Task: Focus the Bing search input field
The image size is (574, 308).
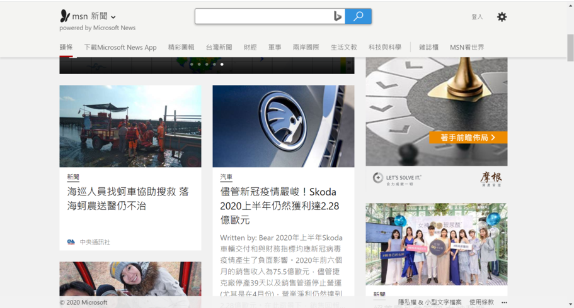Action: coord(263,16)
